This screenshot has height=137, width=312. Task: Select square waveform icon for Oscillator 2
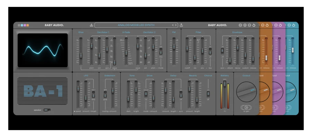(141, 51)
